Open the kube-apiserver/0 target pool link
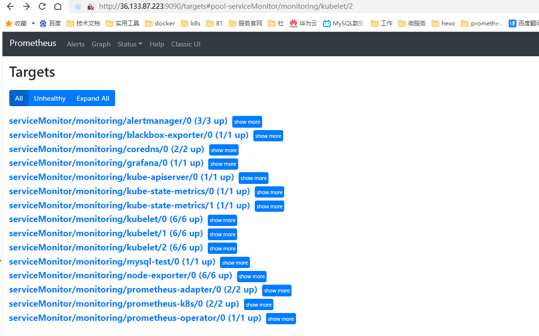This screenshot has height=336, width=539. tap(122, 177)
